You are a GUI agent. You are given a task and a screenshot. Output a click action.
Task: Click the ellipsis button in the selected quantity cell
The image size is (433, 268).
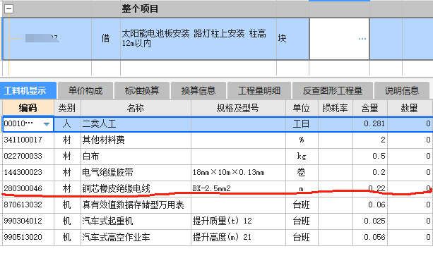click(362, 39)
